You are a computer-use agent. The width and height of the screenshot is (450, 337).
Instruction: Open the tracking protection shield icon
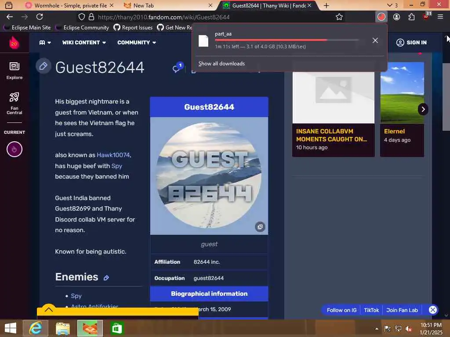coord(82,17)
